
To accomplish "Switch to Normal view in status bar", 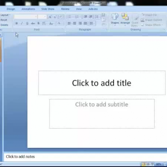I will point(144,164).
